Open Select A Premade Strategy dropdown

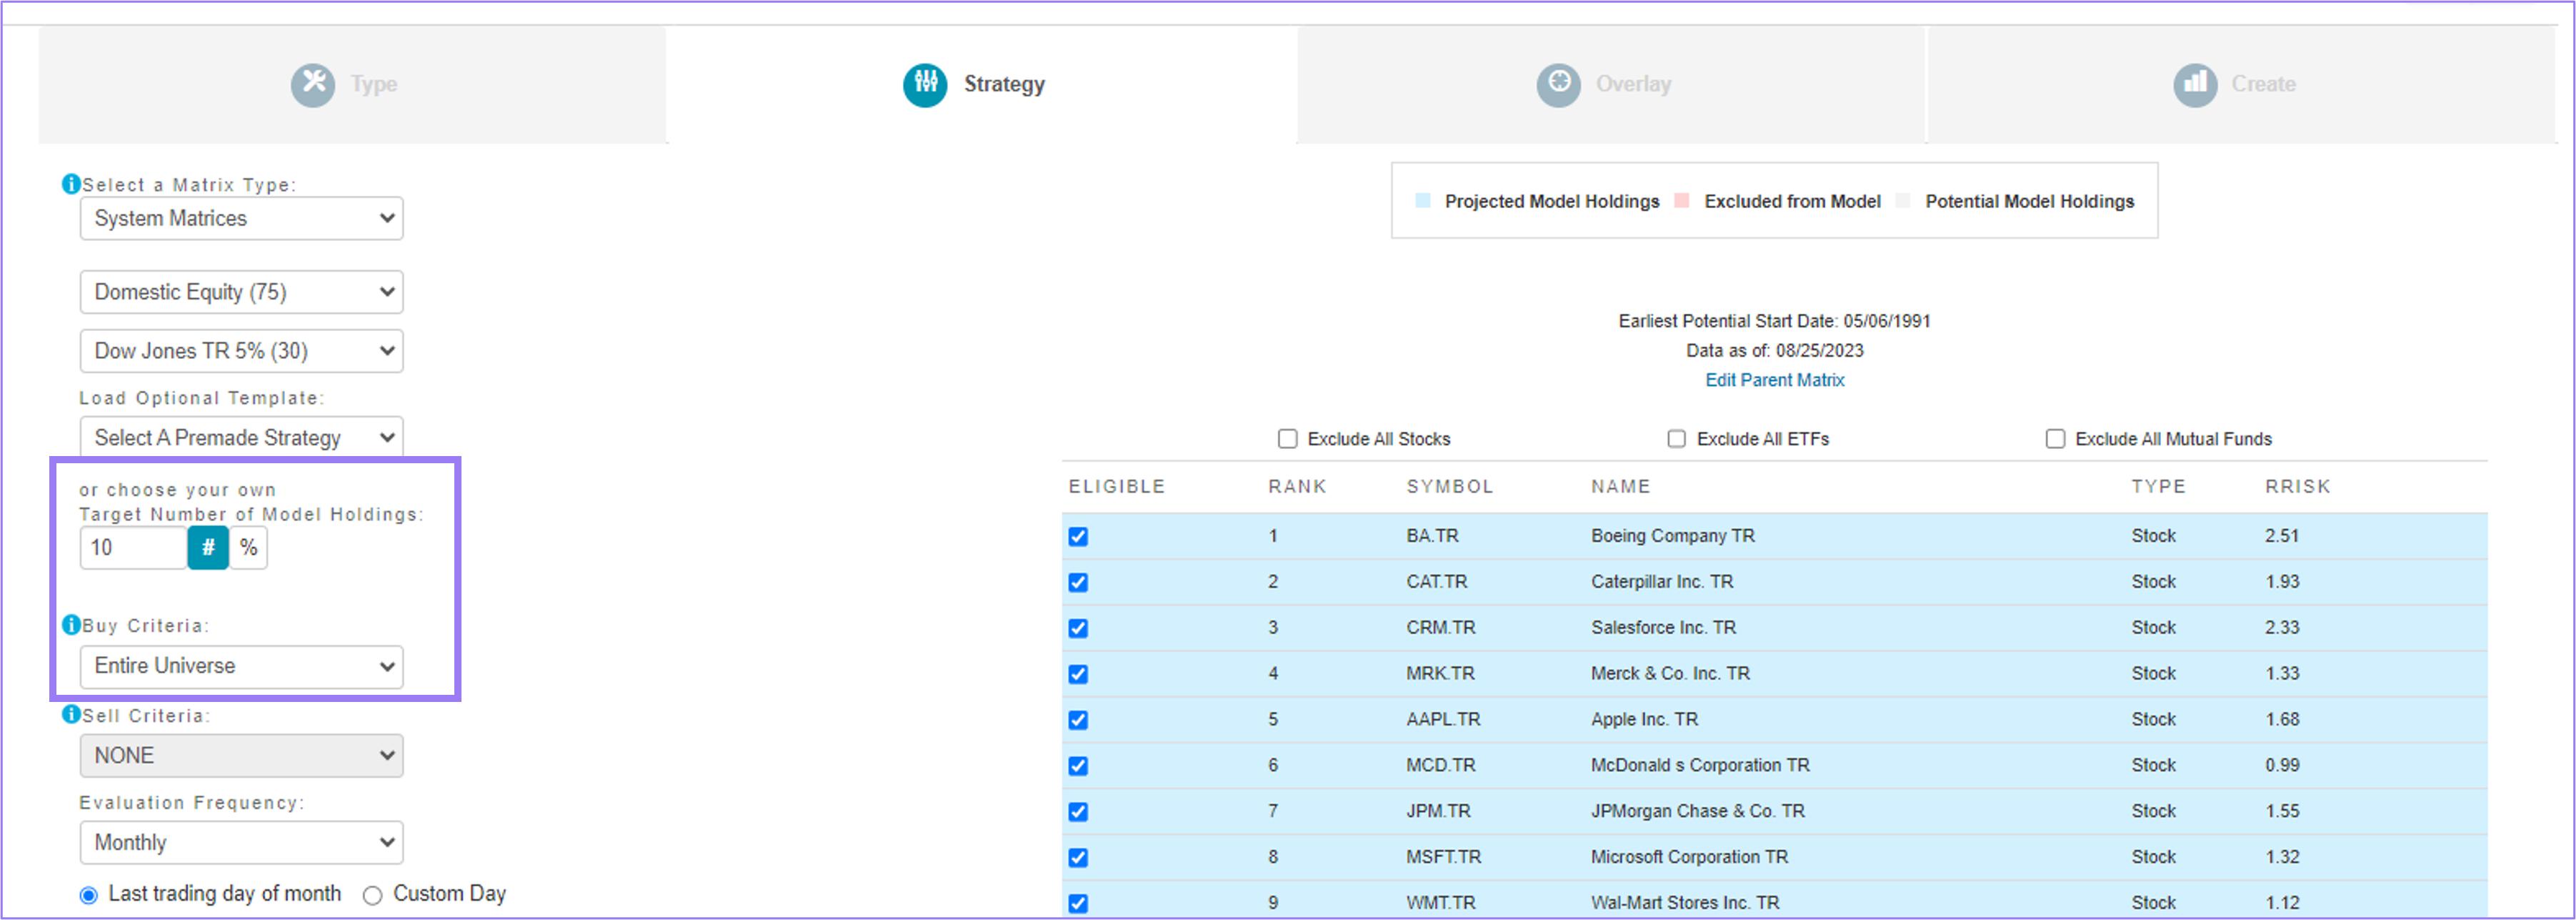(242, 437)
